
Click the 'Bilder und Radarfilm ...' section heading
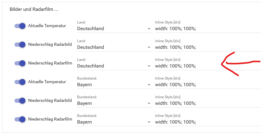(34, 9)
